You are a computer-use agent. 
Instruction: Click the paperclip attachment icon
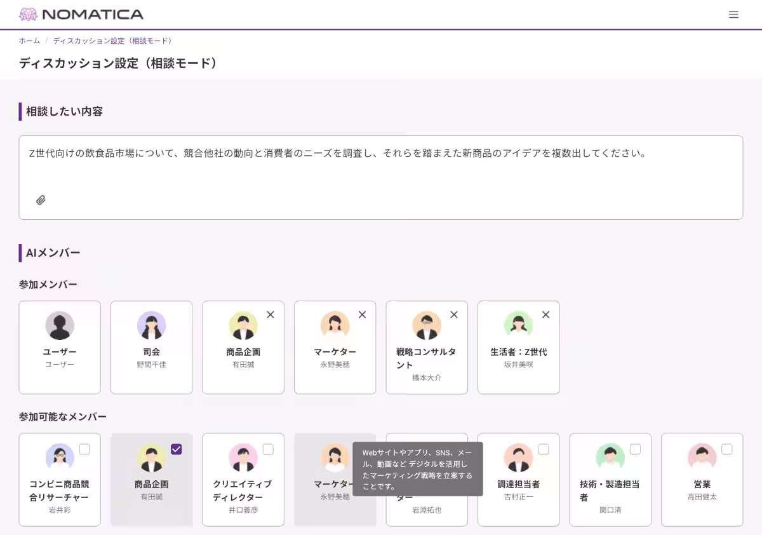tap(41, 200)
